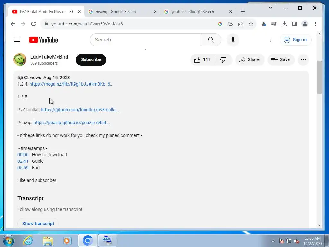This screenshot has width=329, height=247.
Task: Go back using browser back arrow
Action: pos(13,24)
